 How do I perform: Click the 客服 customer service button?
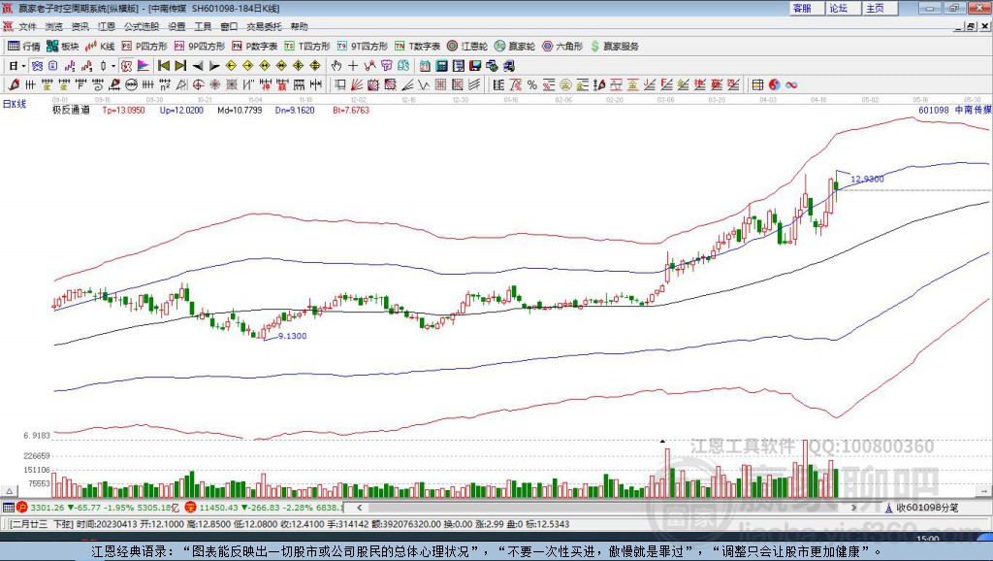tap(807, 8)
